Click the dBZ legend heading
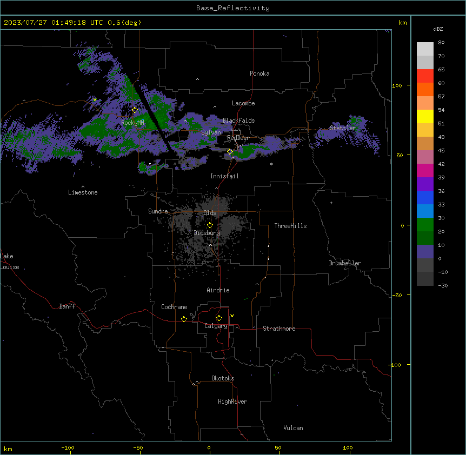 pyautogui.click(x=438, y=29)
